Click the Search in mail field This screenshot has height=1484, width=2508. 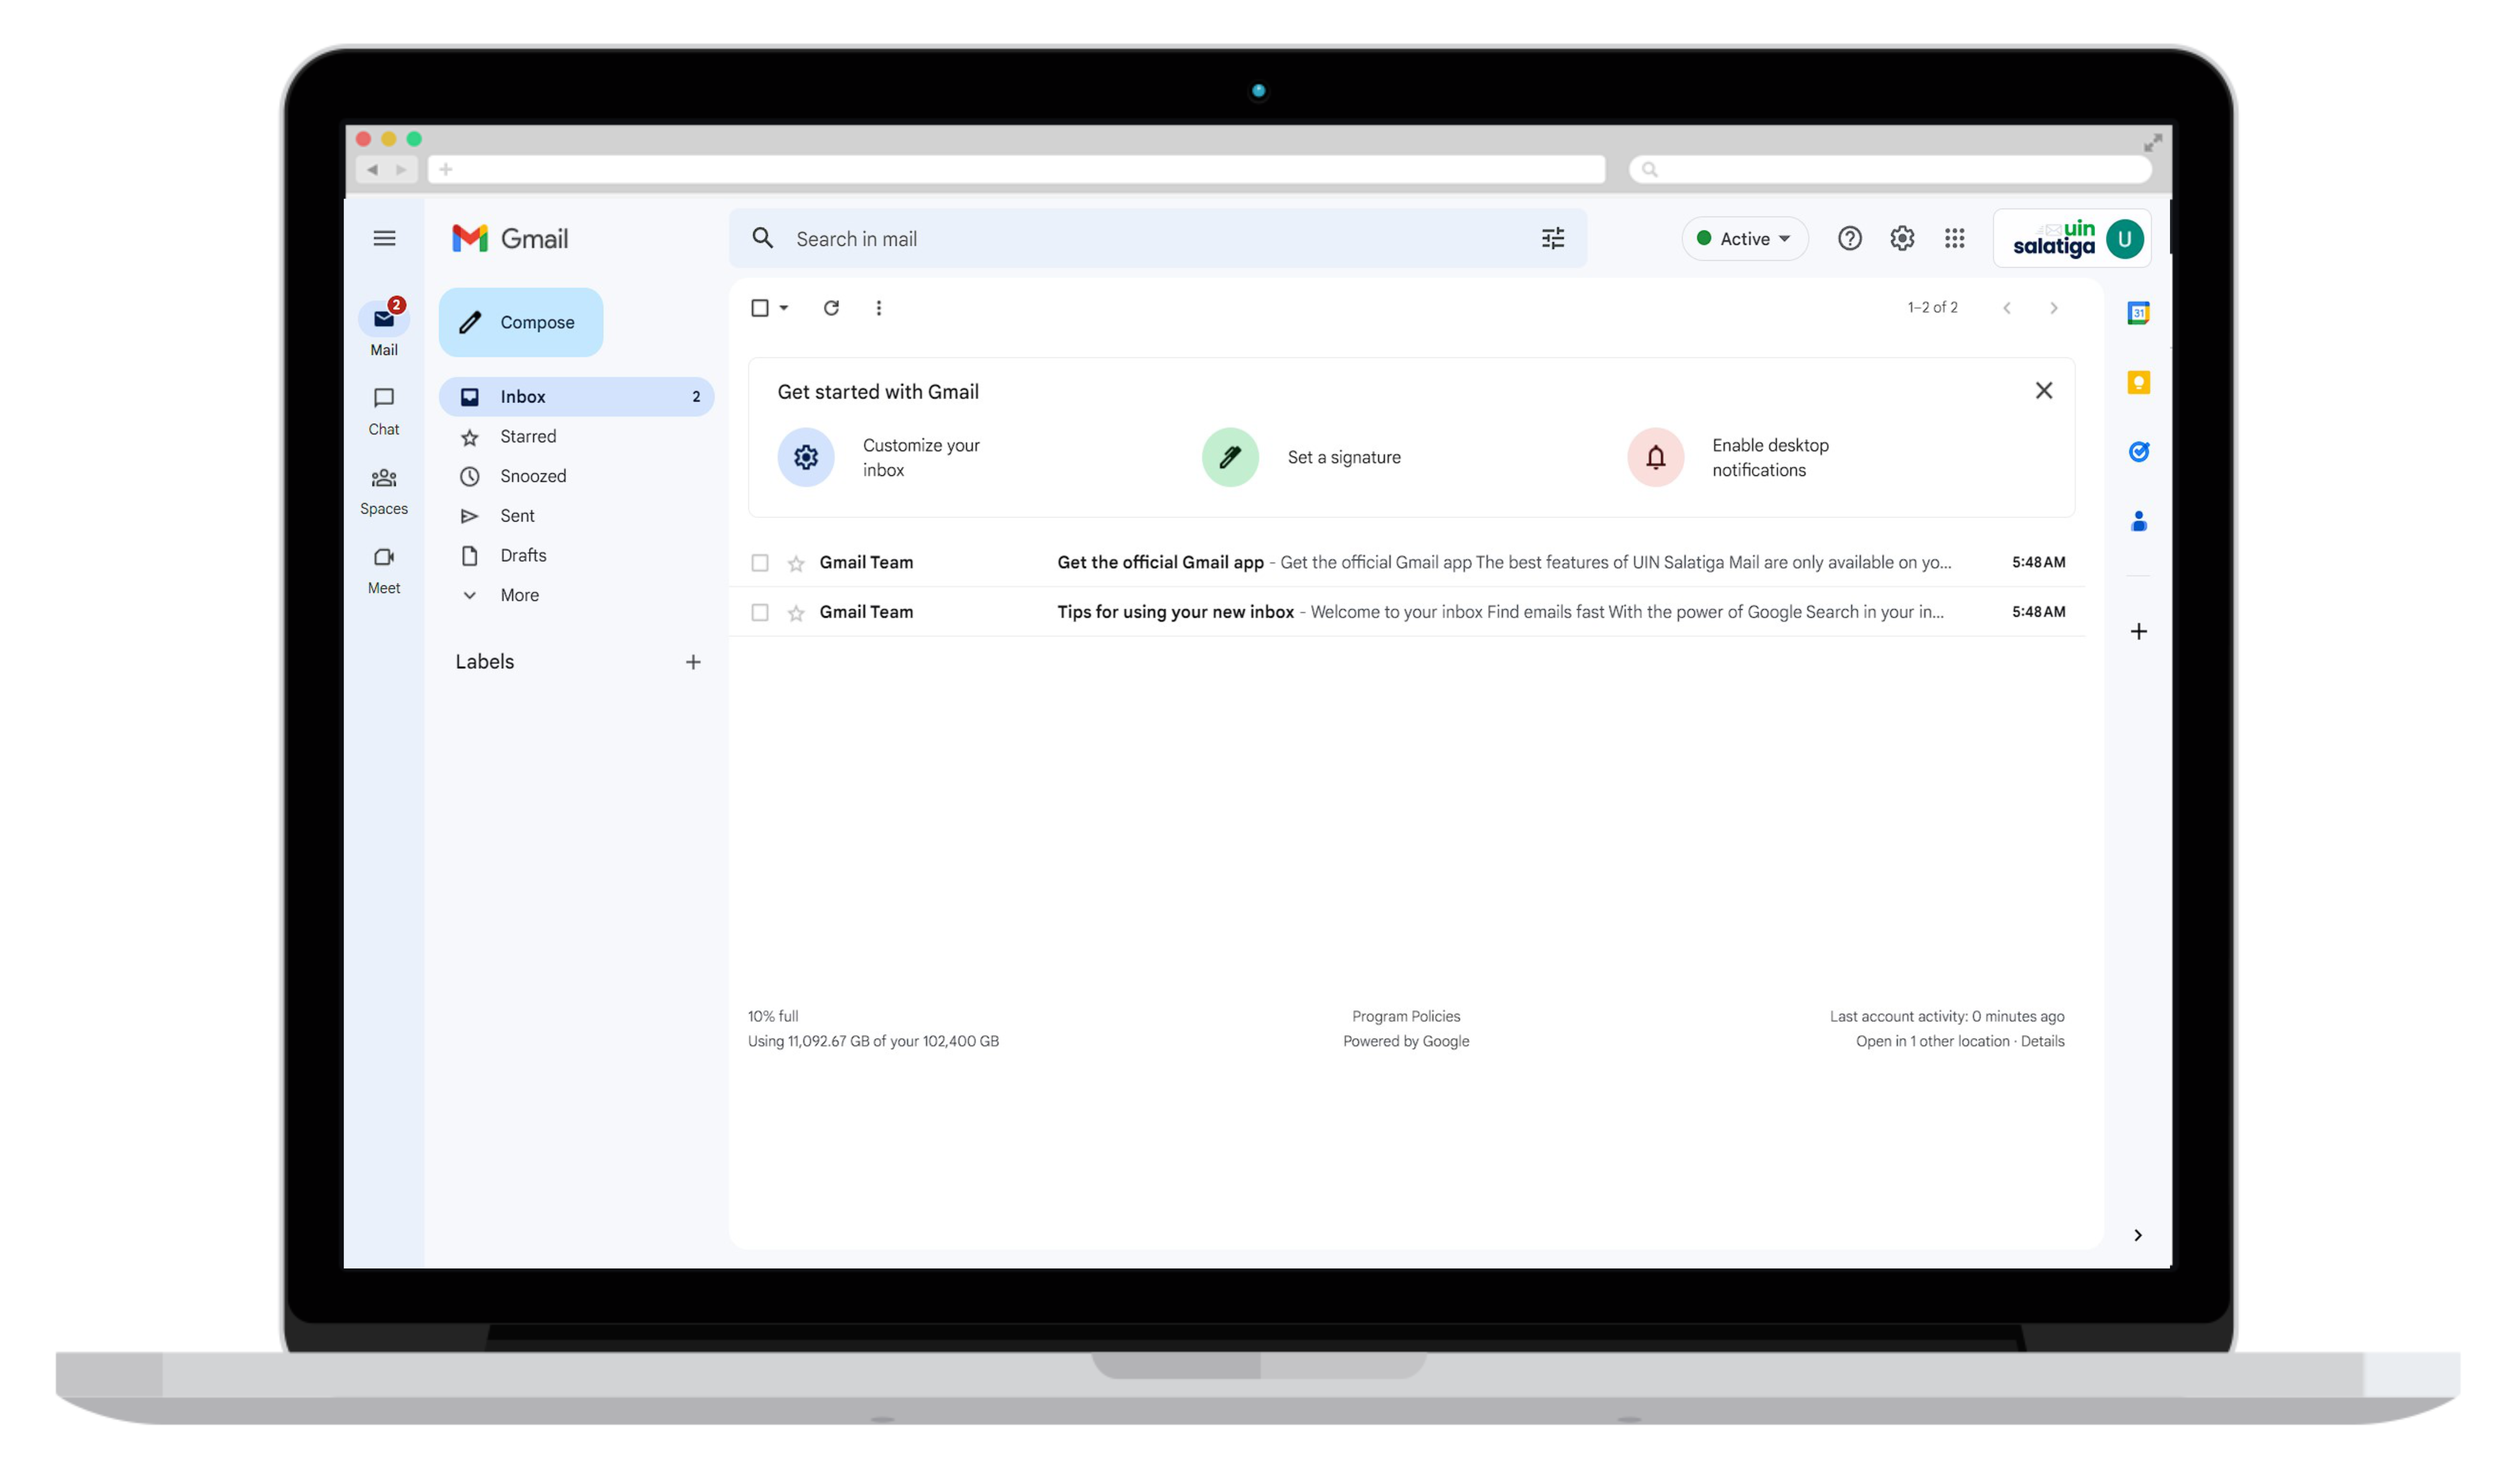tap(1157, 238)
